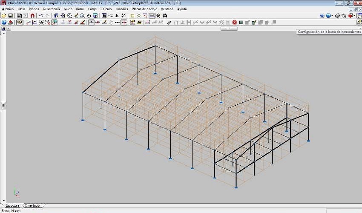Open the dropdown arrow beside red export icon

(x=355, y=16)
